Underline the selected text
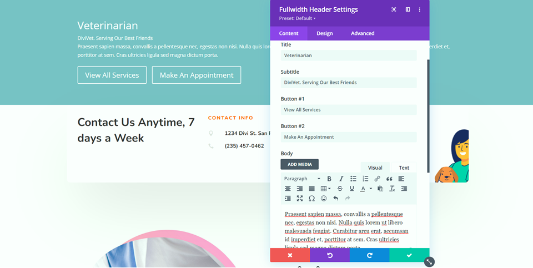Image resolution: width=533 pixels, height=268 pixels. click(352, 189)
